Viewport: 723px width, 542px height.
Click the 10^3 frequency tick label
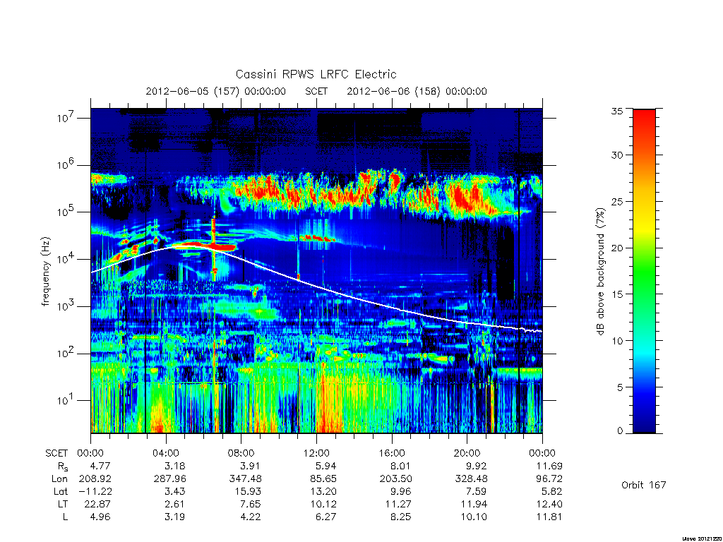pyautogui.click(x=66, y=306)
